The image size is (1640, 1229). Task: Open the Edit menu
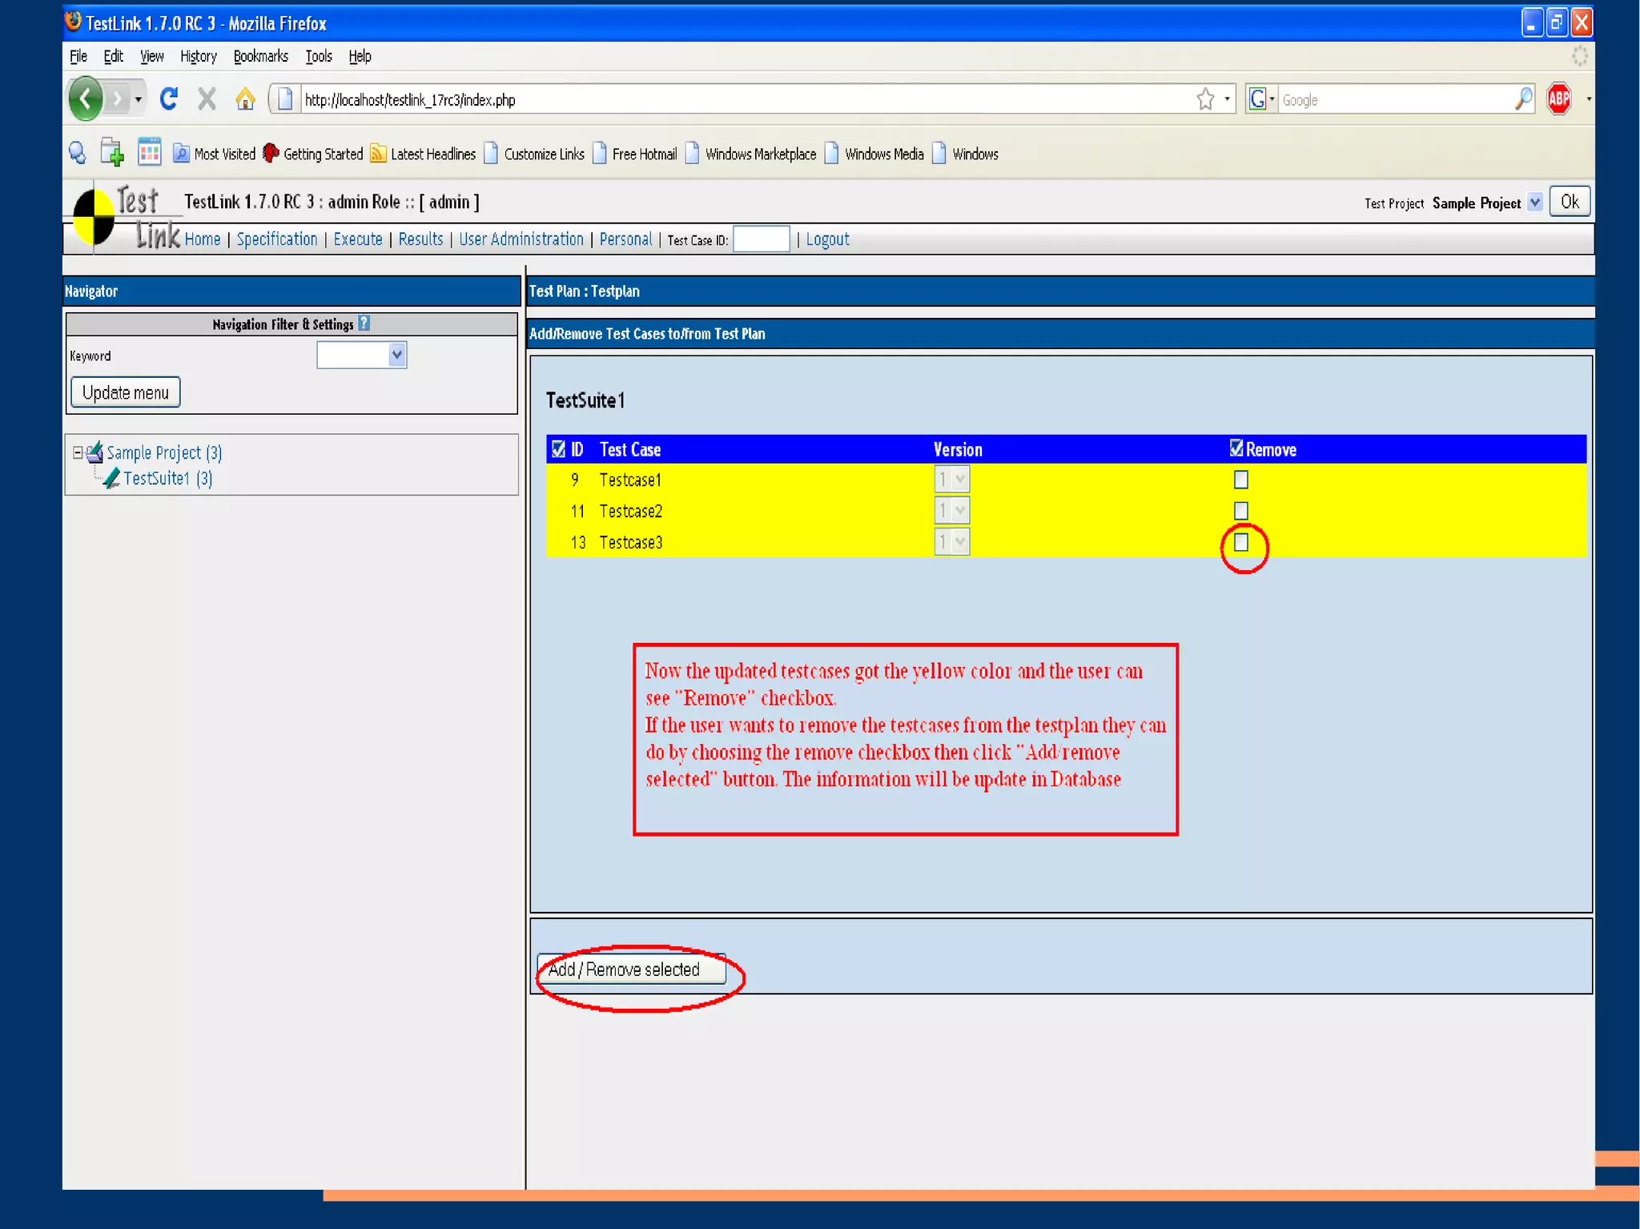point(113,56)
